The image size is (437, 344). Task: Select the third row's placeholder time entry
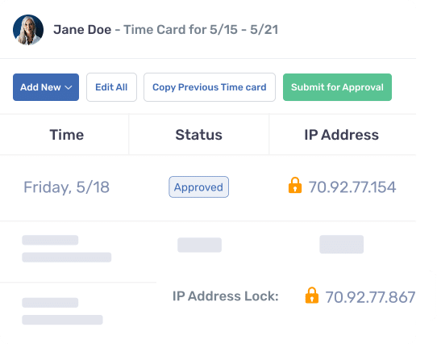pyautogui.click(x=62, y=311)
